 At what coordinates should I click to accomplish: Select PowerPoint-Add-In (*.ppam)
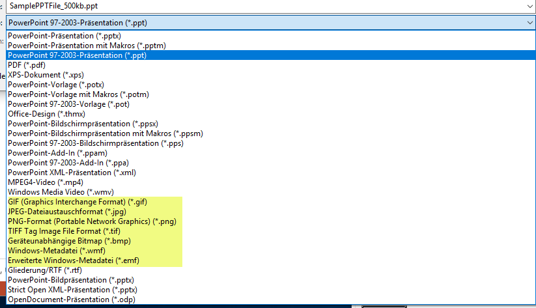(271, 153)
